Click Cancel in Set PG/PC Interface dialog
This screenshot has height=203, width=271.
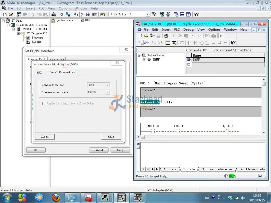tap(99, 150)
